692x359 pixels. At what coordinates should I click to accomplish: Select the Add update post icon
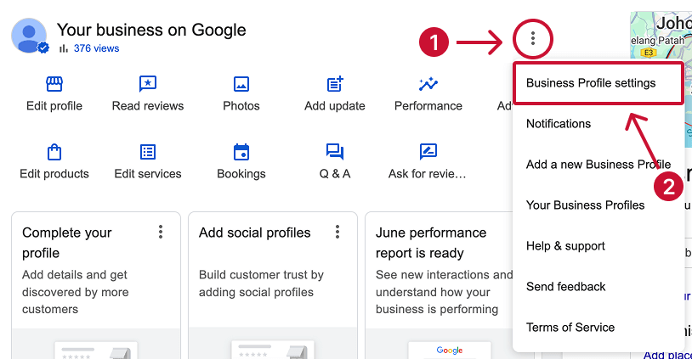point(335,84)
